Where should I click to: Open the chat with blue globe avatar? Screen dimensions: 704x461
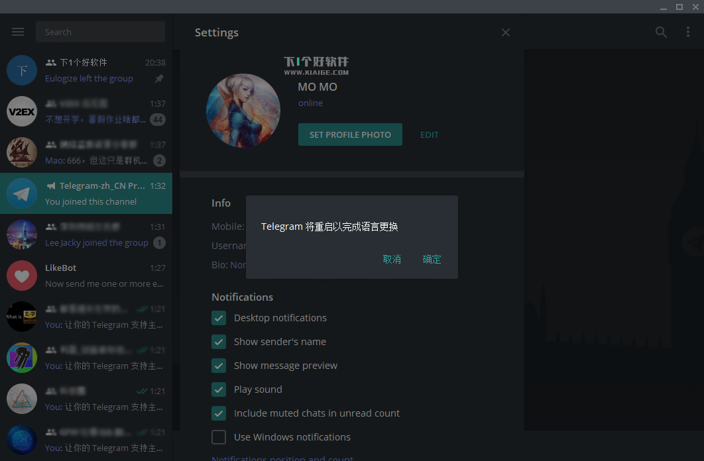pyautogui.click(x=86, y=440)
